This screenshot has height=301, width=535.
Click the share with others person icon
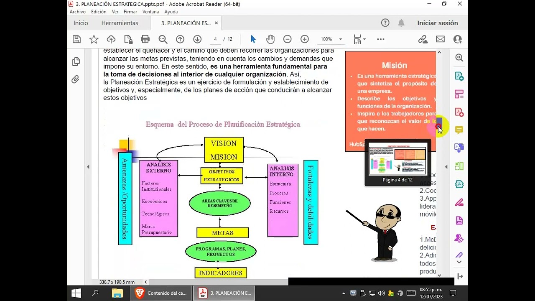(x=458, y=39)
